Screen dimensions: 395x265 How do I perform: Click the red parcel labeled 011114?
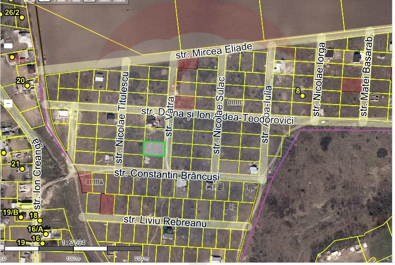coord(86,182)
